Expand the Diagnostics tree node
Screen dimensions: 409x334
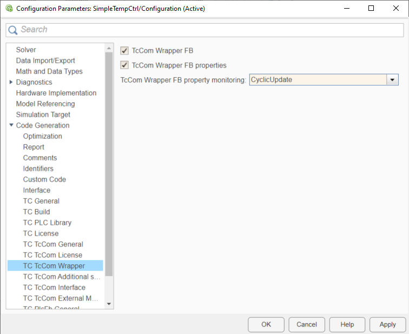click(x=11, y=82)
